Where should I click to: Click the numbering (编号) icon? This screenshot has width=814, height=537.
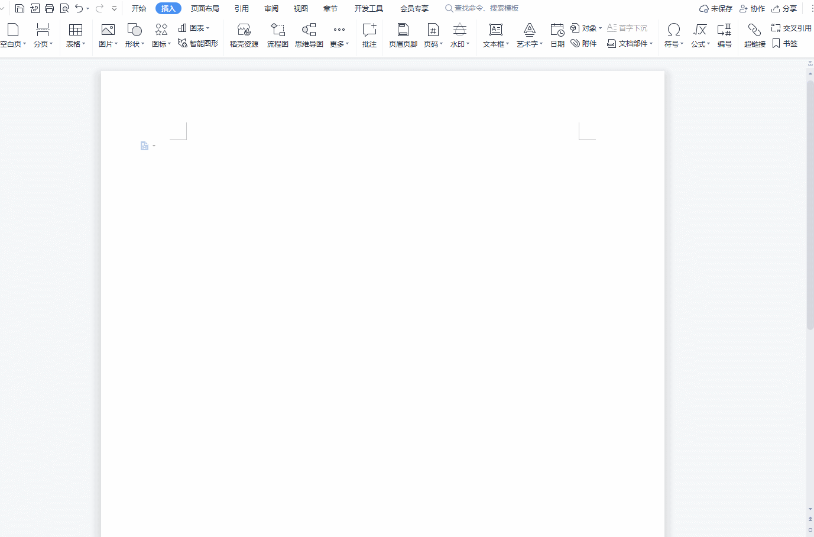(725, 30)
